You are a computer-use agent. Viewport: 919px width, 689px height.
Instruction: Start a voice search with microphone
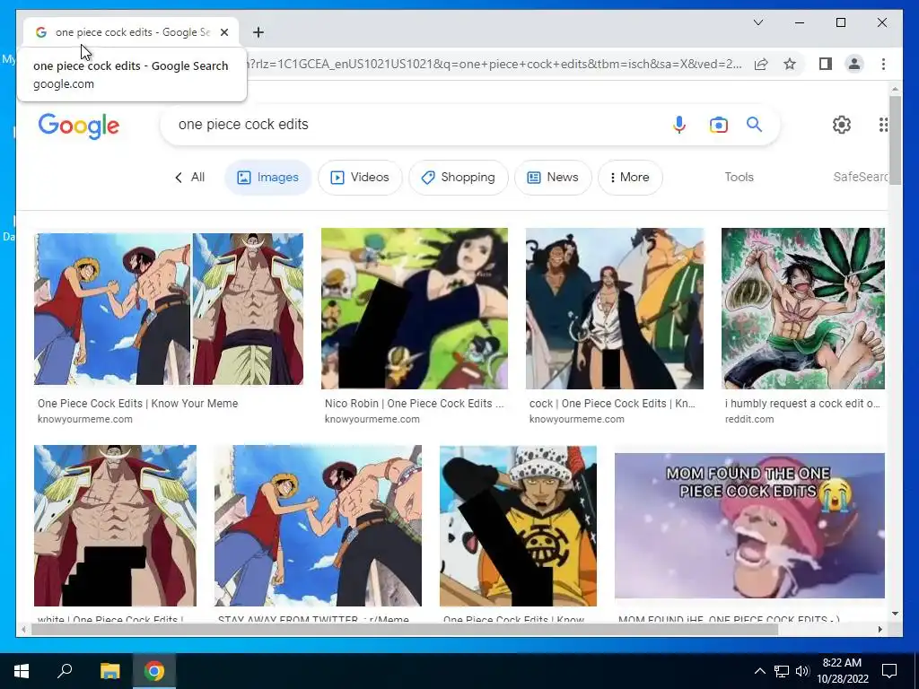[x=678, y=124]
